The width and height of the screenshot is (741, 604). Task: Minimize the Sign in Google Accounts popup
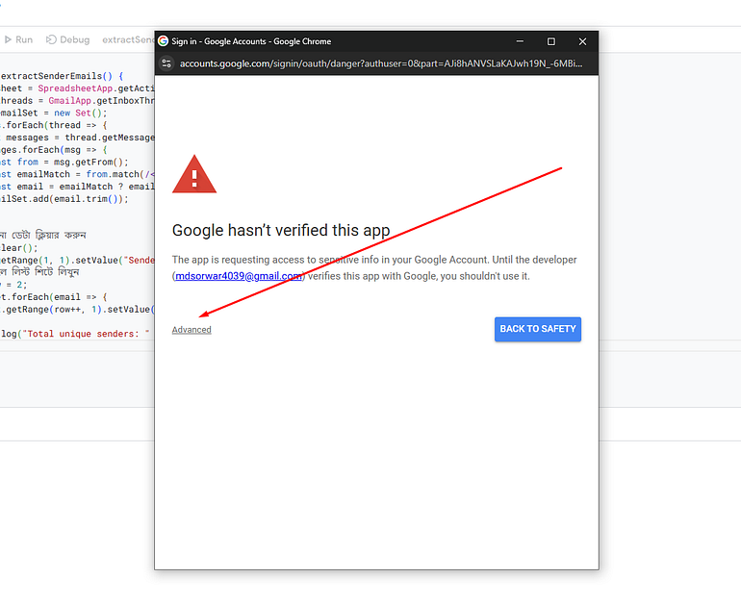520,41
